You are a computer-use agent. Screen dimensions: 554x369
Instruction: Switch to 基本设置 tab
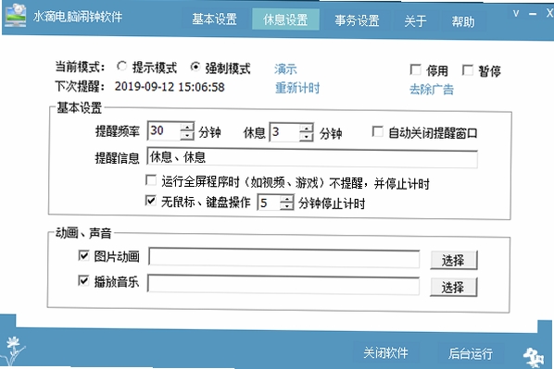click(214, 19)
